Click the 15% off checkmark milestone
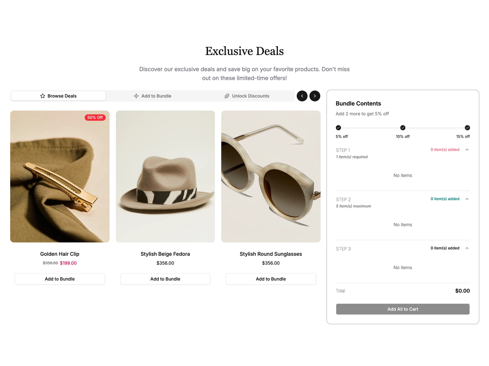This screenshot has height=366, width=489. pyautogui.click(x=467, y=128)
